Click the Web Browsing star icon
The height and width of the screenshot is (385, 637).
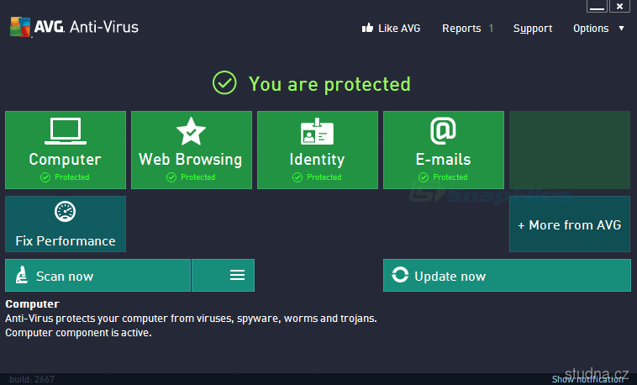[x=191, y=130]
